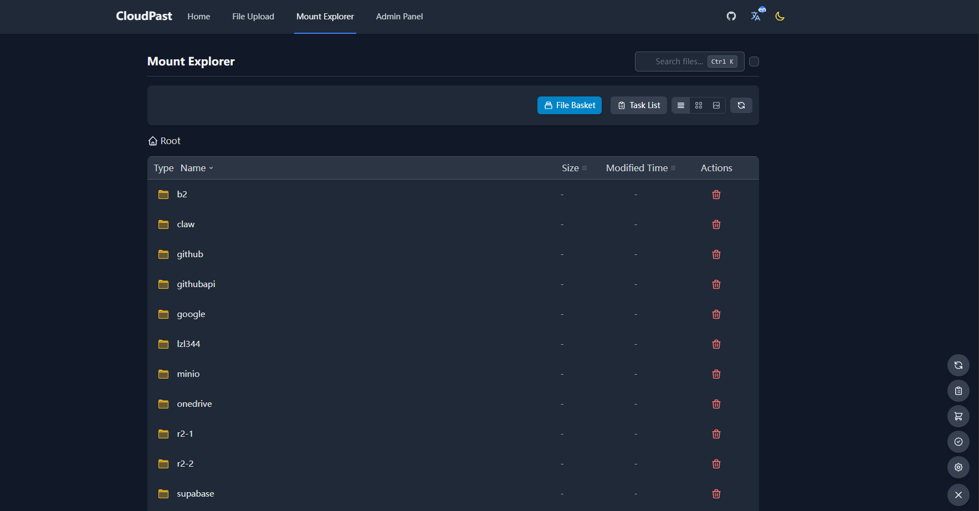Delete the b2 folder
979x511 pixels.
coord(716,195)
